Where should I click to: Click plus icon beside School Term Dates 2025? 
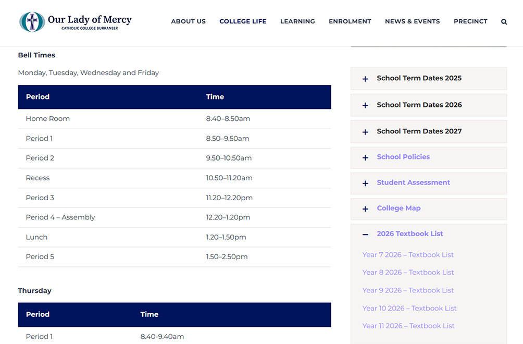pos(365,79)
